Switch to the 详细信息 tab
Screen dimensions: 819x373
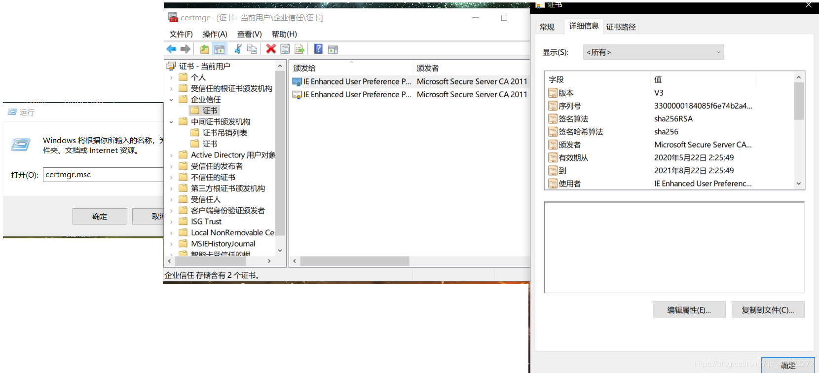[584, 26]
